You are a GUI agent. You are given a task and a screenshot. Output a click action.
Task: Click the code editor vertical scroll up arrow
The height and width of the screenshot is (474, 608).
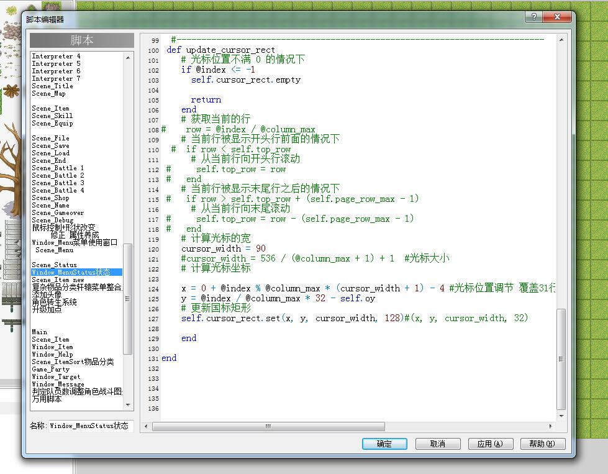561,40
